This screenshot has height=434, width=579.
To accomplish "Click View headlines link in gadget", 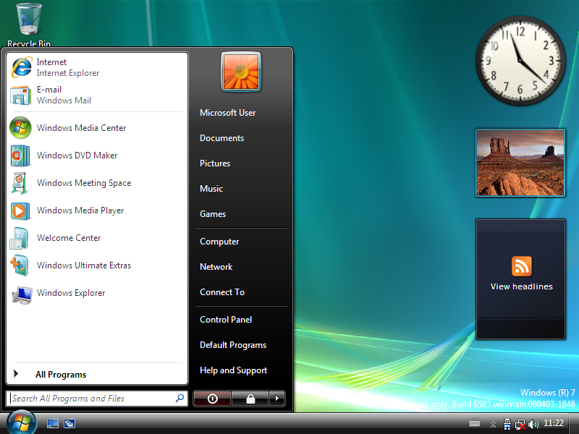I will click(521, 286).
